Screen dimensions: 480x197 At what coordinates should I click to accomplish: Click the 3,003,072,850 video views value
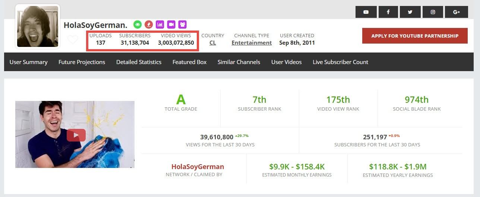pos(176,42)
